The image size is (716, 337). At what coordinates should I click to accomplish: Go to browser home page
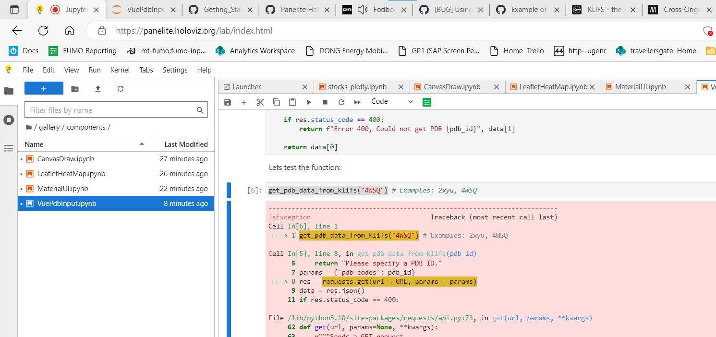click(70, 31)
